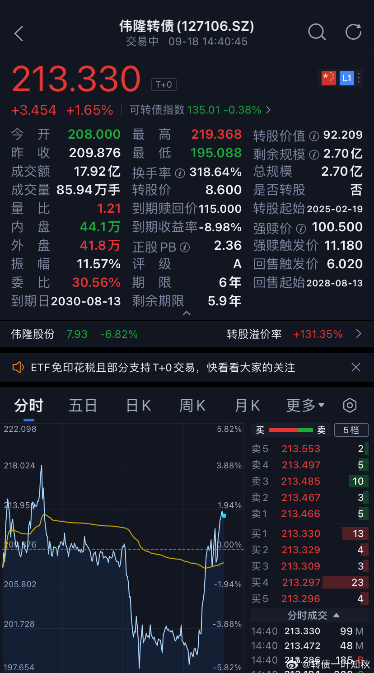Open chart settings hexagon icon
Screen dimensions: 374x673
[x=350, y=405]
